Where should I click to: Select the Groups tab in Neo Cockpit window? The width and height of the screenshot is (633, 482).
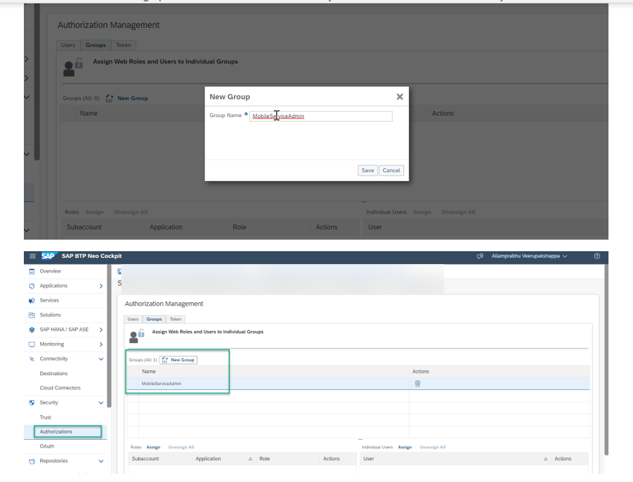154,319
